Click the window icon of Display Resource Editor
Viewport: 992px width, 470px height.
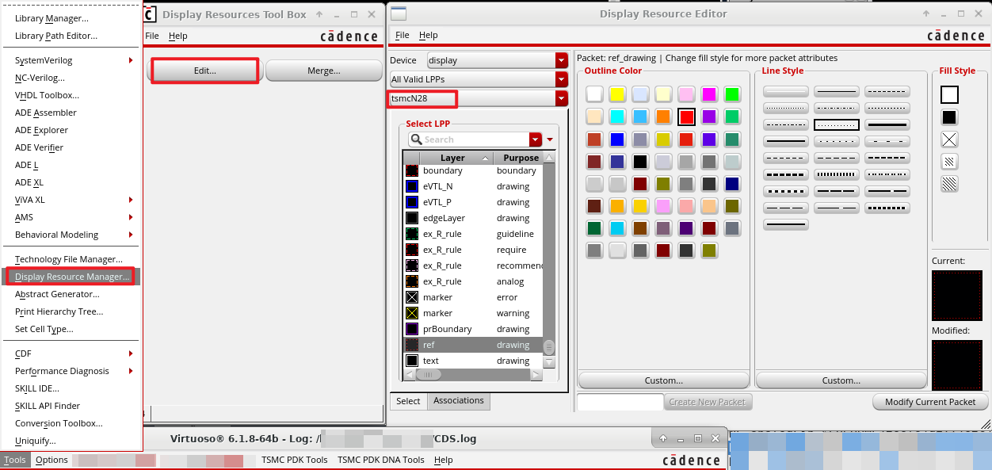pyautogui.click(x=399, y=13)
